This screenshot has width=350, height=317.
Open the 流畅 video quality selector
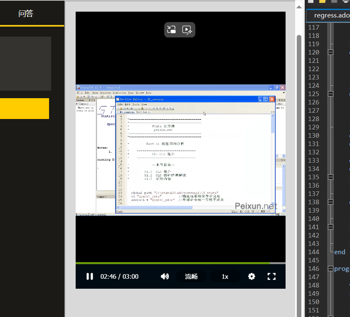[191, 276]
